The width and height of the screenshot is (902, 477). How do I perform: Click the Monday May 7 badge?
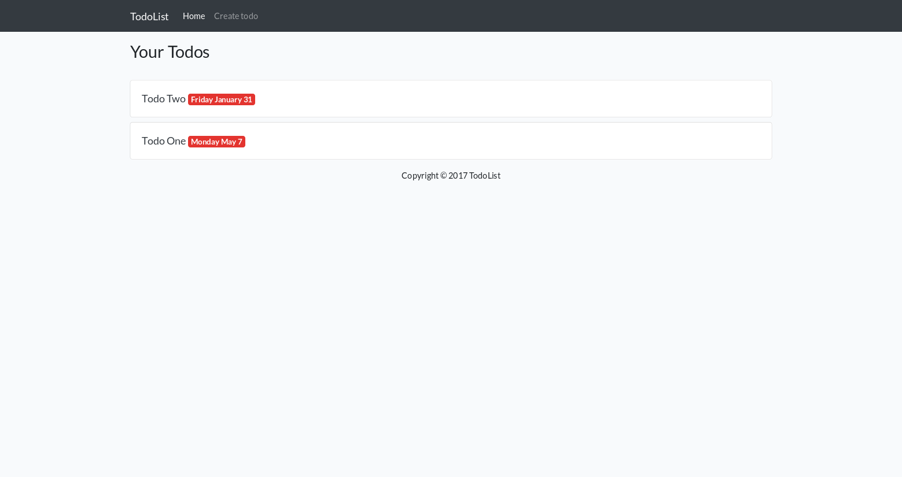[216, 142]
